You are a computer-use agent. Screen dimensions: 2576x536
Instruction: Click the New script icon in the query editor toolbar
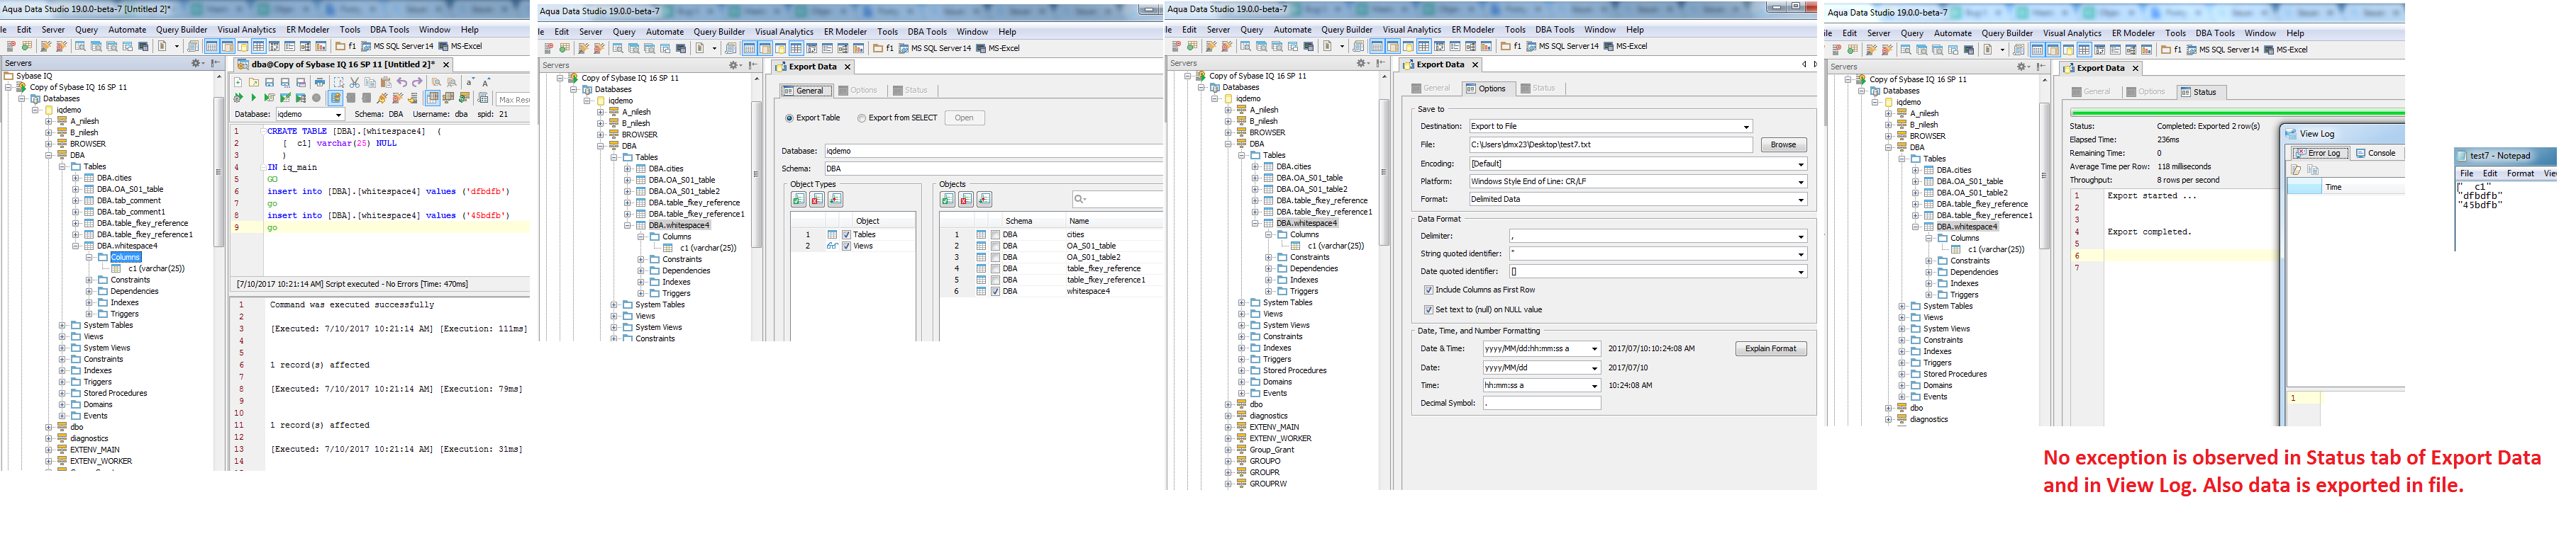(238, 83)
